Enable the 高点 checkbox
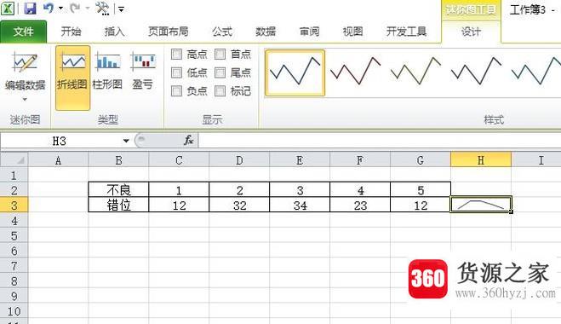 click(x=177, y=55)
